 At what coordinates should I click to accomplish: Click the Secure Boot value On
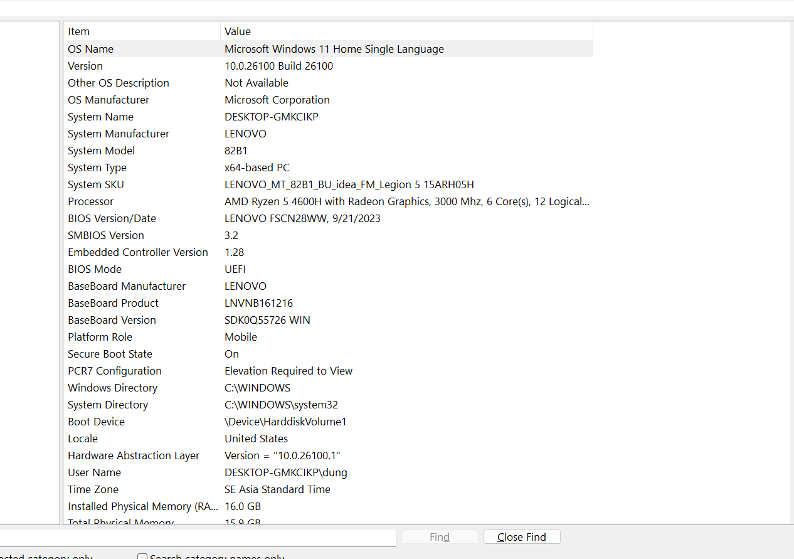pyautogui.click(x=232, y=354)
